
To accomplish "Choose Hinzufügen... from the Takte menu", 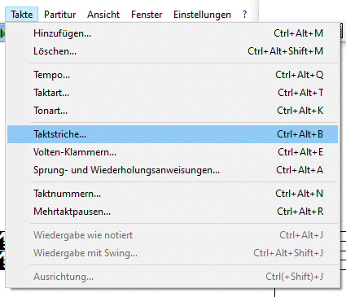I will pyautogui.click(x=173, y=33).
